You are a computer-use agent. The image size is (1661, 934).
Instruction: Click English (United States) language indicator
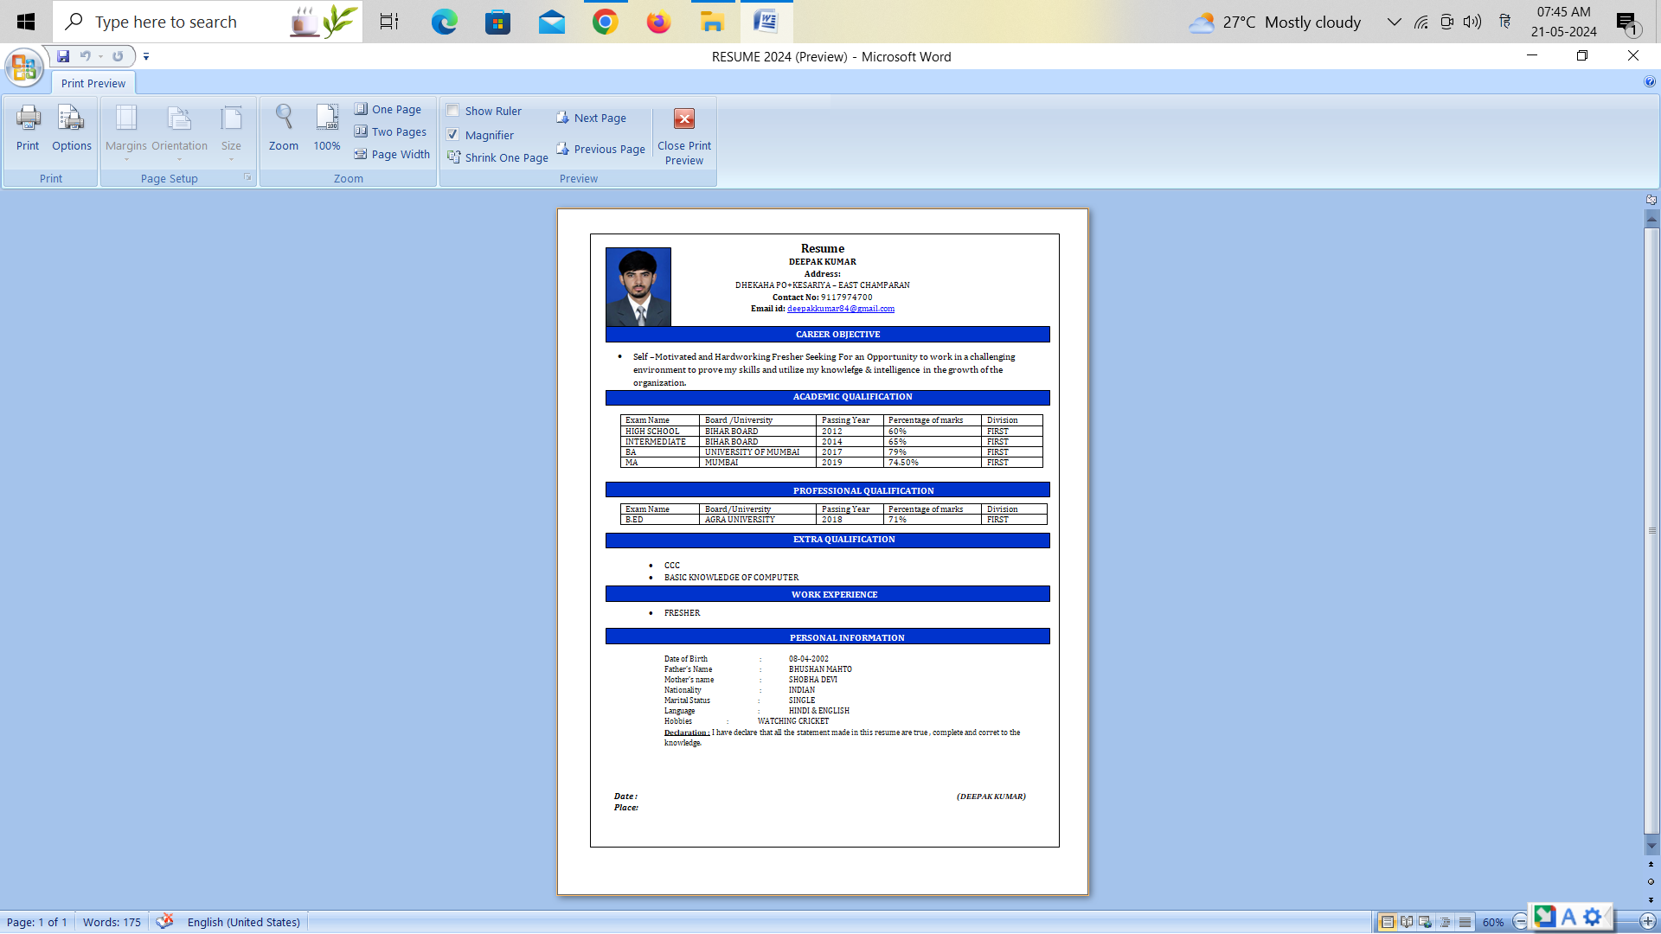coord(244,922)
